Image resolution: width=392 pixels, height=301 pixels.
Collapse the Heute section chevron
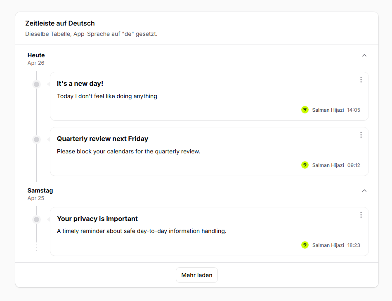point(364,55)
